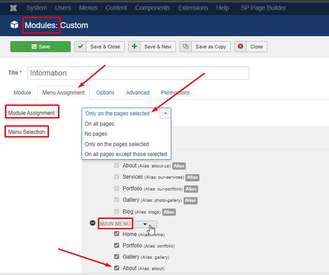Screen dimensions: 329x275
Task: Open the Permissions tab
Action: tap(175, 93)
